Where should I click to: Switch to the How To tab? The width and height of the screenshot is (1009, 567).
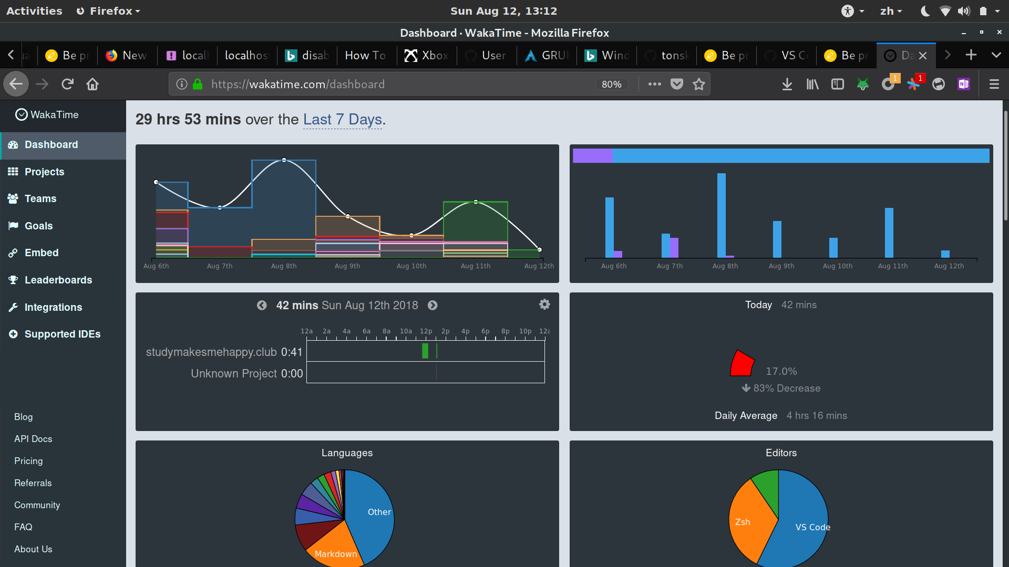367,55
